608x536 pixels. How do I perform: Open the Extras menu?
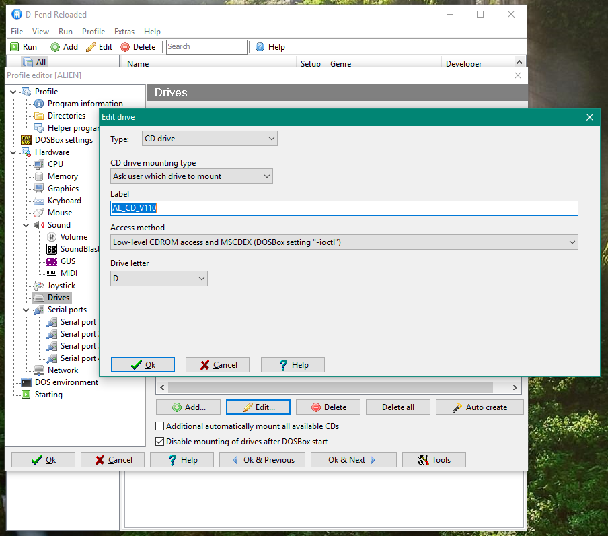[x=124, y=32]
